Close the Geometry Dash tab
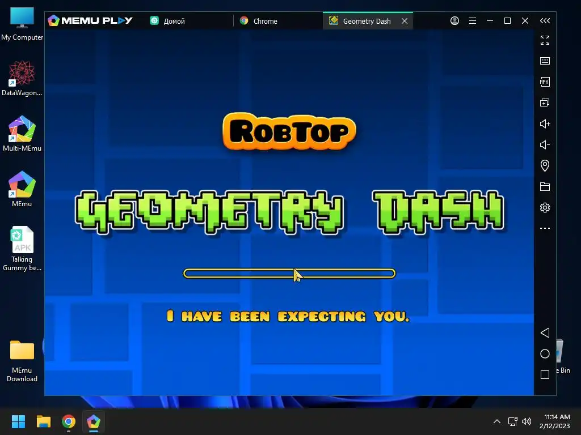 click(x=405, y=21)
